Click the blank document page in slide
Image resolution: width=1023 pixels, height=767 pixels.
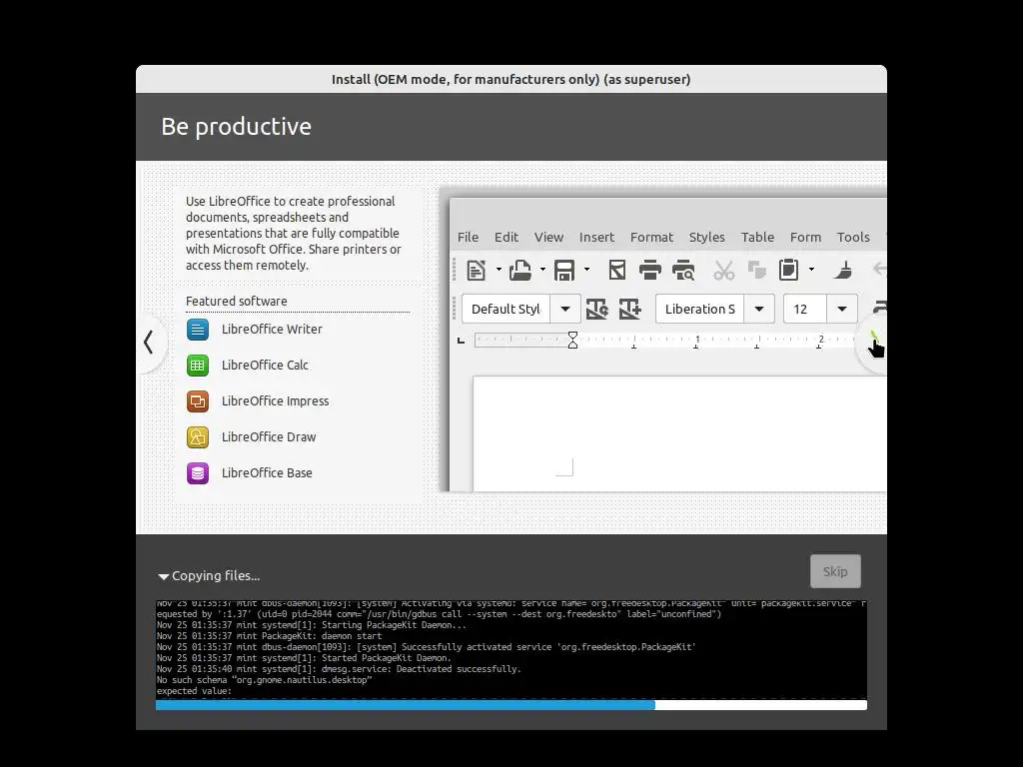point(679,433)
